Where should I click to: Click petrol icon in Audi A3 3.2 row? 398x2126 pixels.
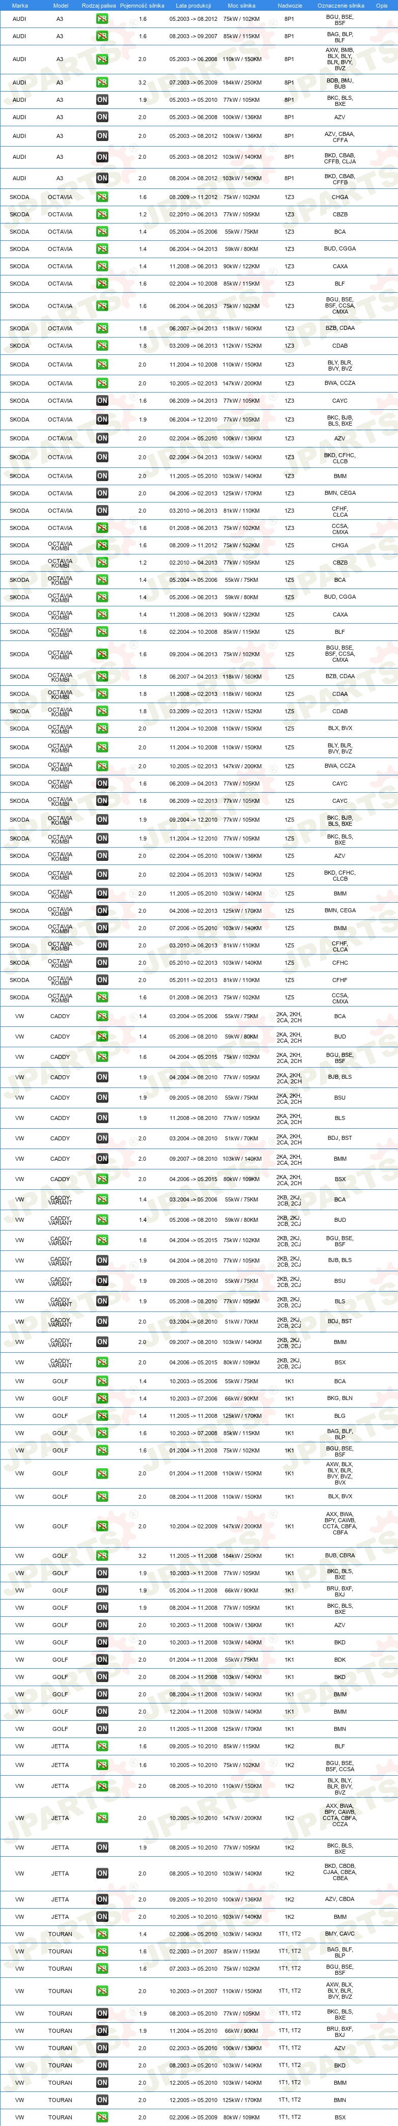tap(102, 82)
